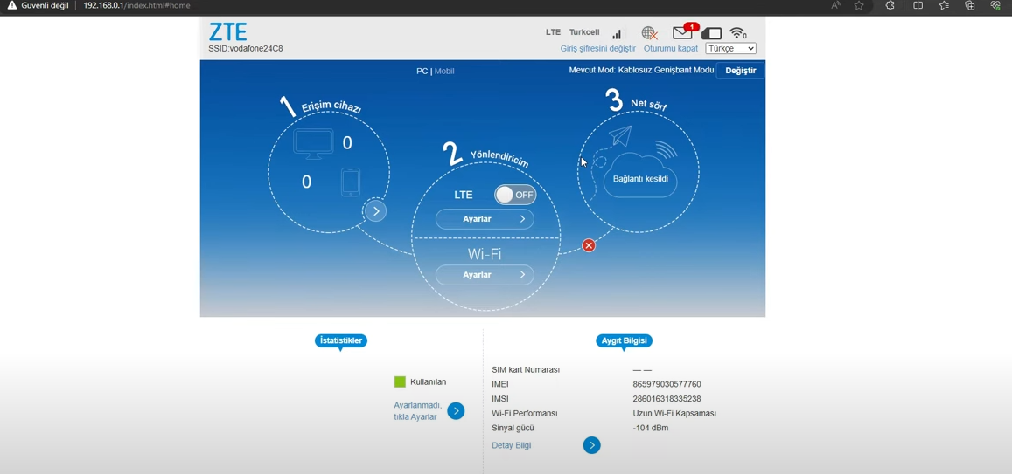Click the 'Oturumu kapat' logout link
The height and width of the screenshot is (474, 1012).
pos(671,49)
